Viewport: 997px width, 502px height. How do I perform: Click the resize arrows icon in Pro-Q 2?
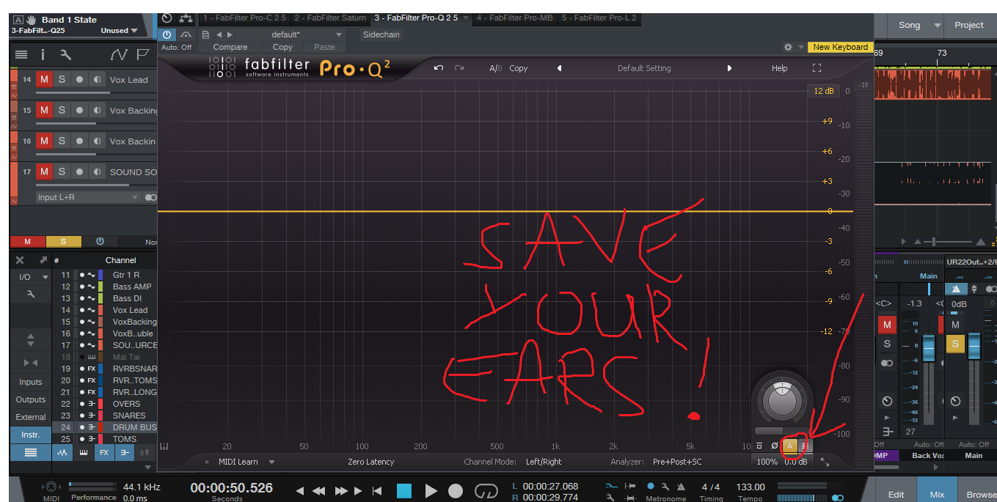825,462
